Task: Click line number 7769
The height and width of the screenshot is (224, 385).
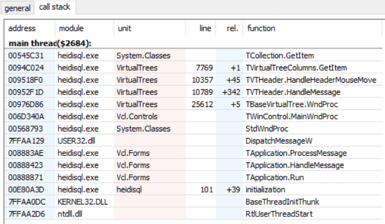Action: point(204,68)
